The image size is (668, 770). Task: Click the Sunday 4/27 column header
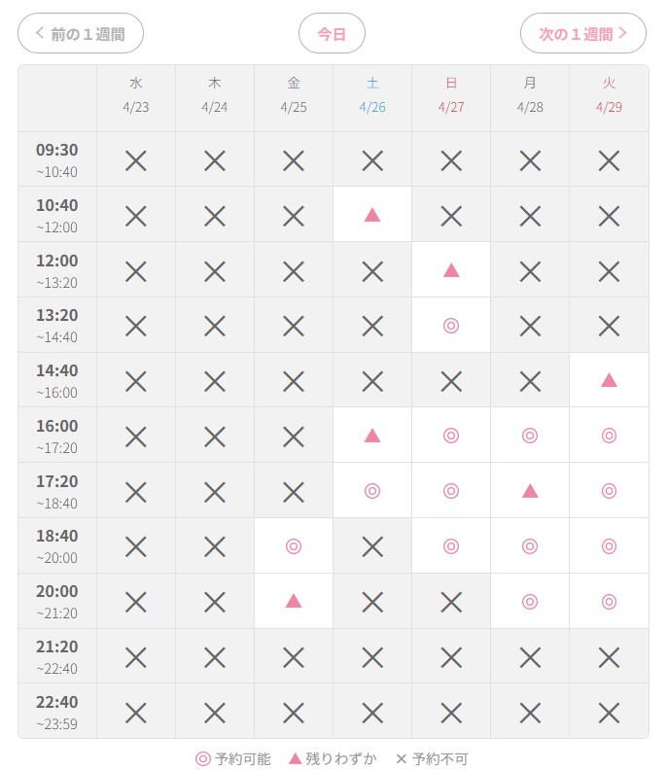451,95
